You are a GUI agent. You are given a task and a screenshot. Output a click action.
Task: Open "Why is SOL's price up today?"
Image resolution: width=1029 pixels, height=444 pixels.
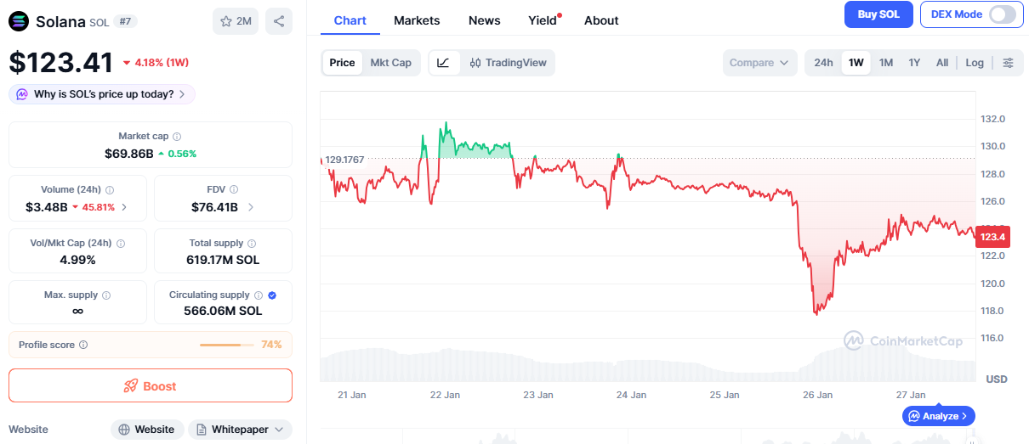(x=102, y=94)
